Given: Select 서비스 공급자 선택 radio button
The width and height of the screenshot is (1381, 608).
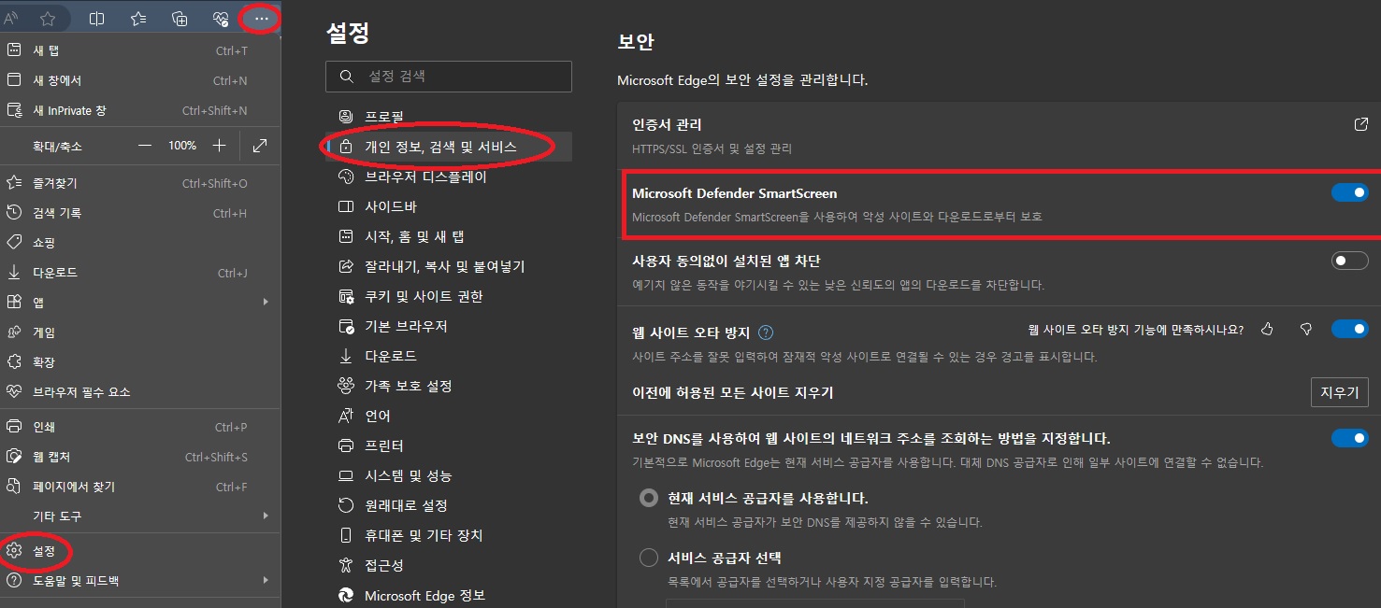Looking at the screenshot, I should (649, 558).
